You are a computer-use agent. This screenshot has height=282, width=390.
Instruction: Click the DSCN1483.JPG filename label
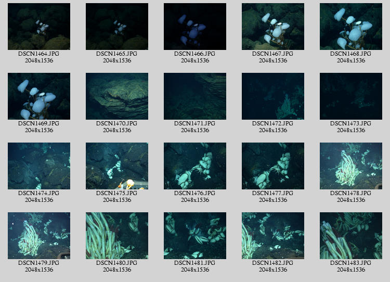click(351, 263)
